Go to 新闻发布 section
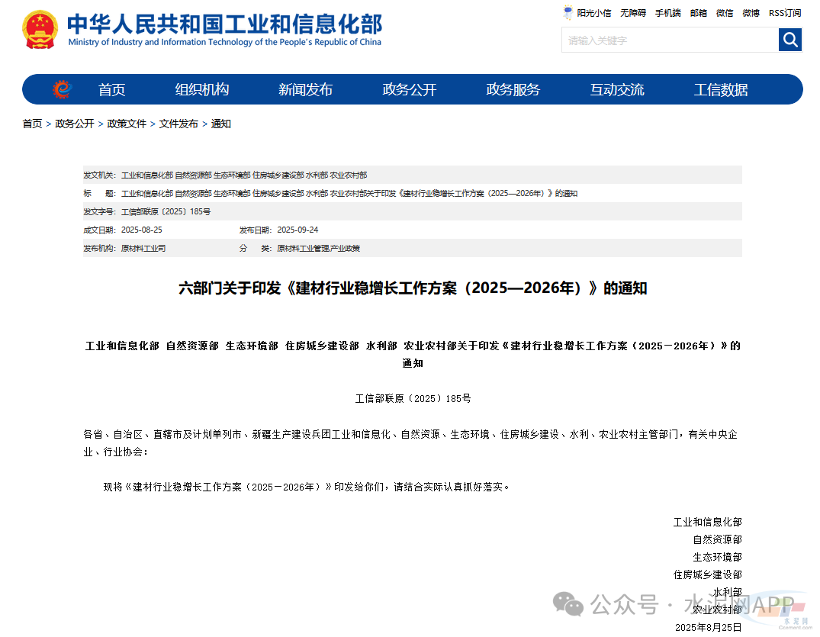The image size is (820, 637). point(305,89)
